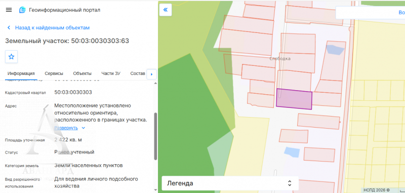Go back via Назад к найденным объектам
The height and width of the screenshot is (193, 405).
(52, 28)
